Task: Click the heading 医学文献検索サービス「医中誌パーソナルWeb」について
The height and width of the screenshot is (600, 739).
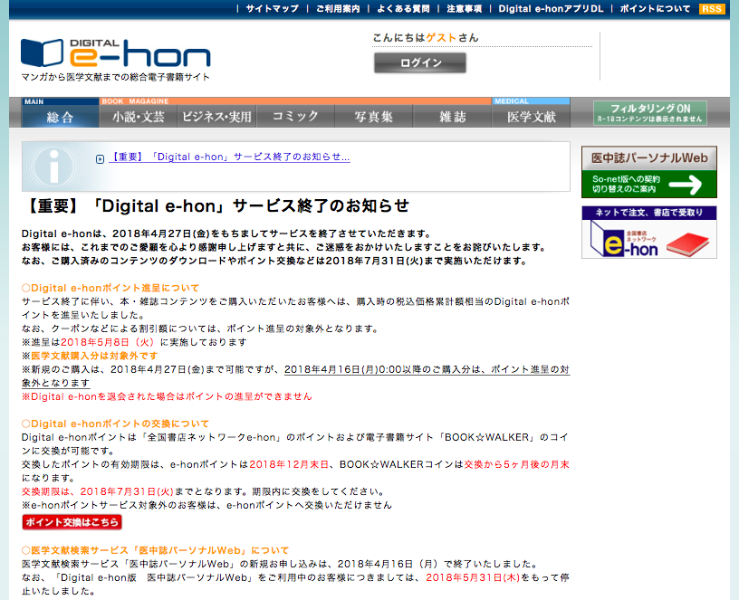Action: pos(156,550)
